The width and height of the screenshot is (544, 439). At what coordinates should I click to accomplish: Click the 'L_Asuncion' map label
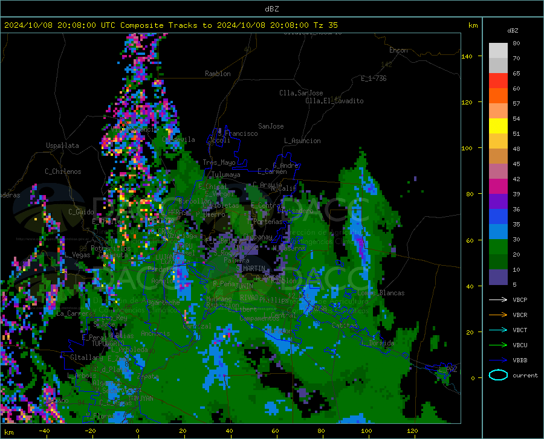coord(302,141)
